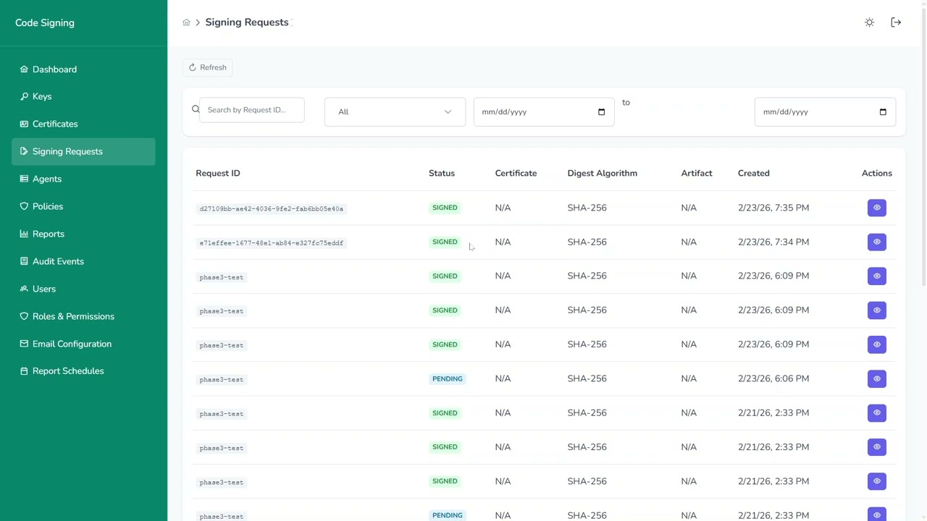Click the 2/23/26, 7:35 PM timestamp
This screenshot has height=521, width=927.
tap(773, 208)
